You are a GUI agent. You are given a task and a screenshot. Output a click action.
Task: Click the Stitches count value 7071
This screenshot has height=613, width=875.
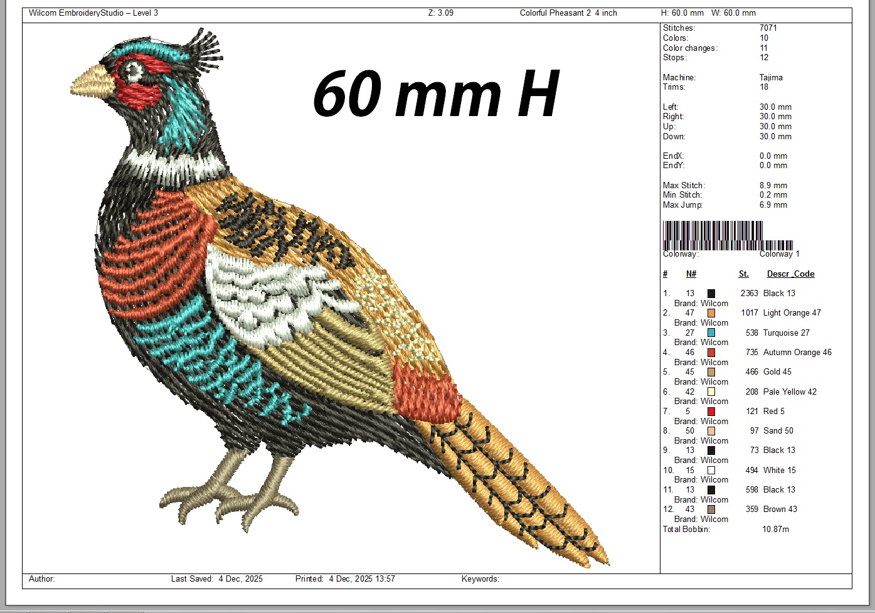(x=768, y=28)
